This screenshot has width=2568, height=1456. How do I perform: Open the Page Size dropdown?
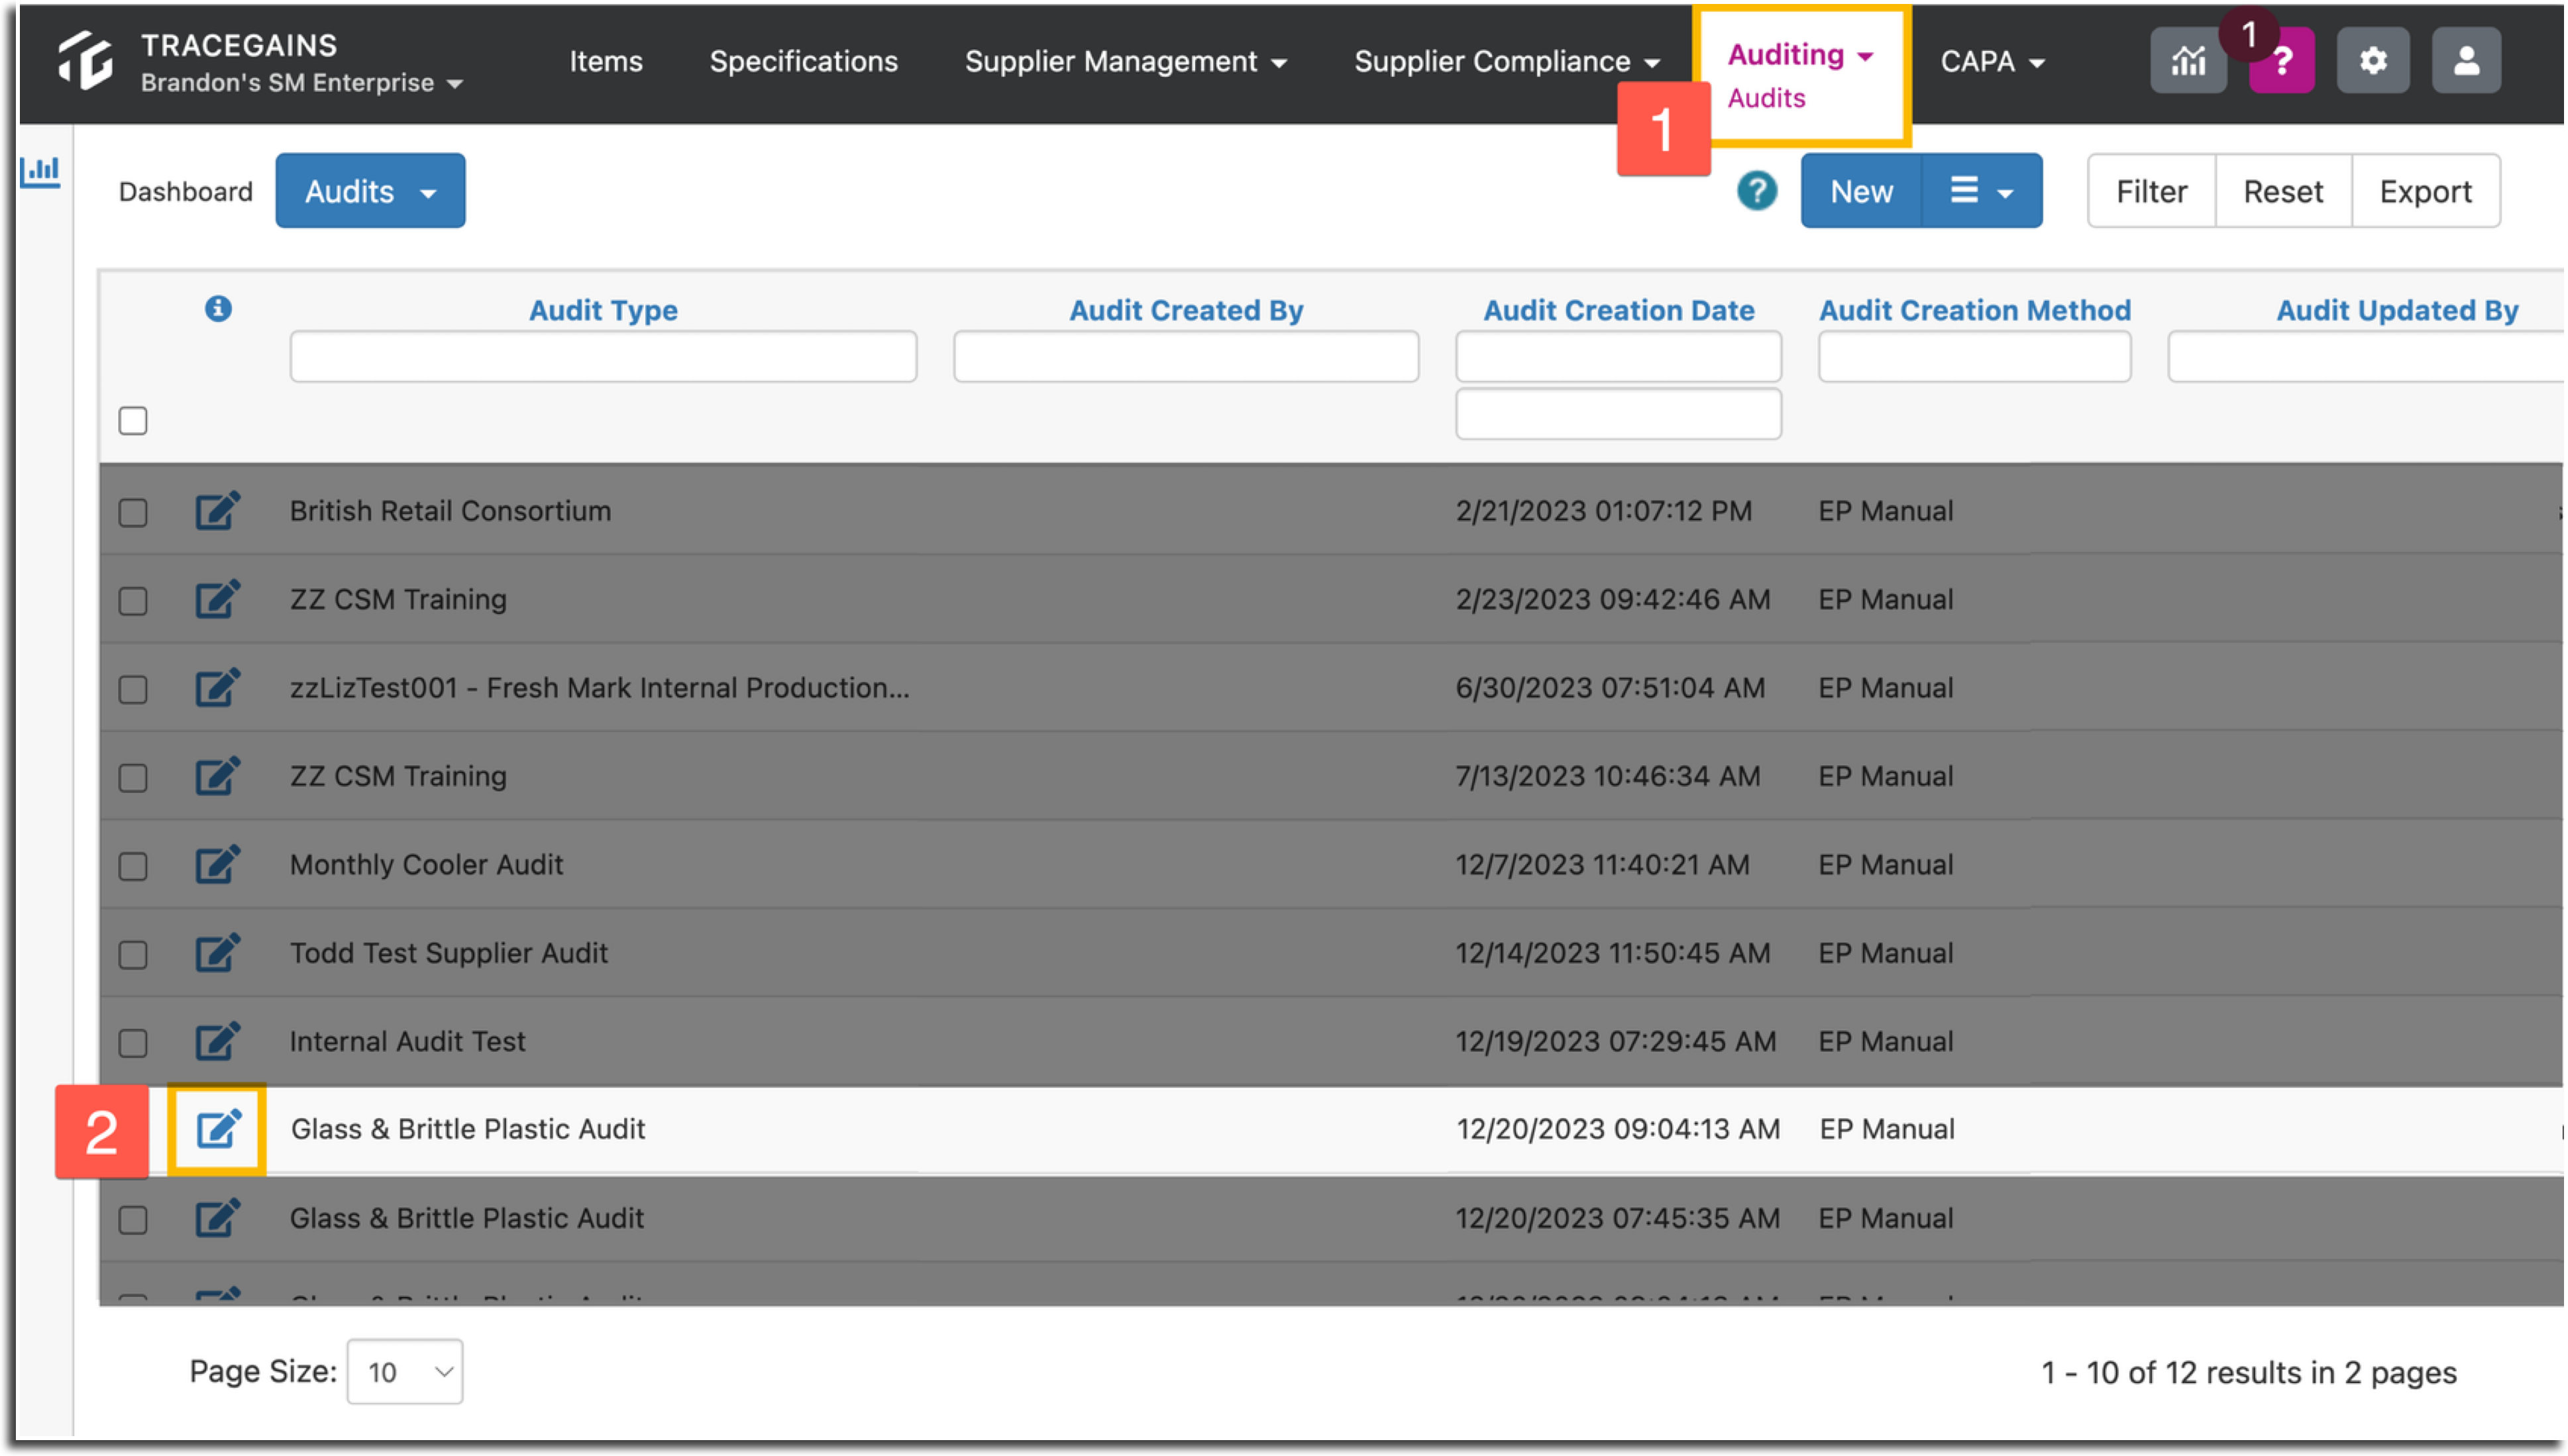pos(405,1372)
